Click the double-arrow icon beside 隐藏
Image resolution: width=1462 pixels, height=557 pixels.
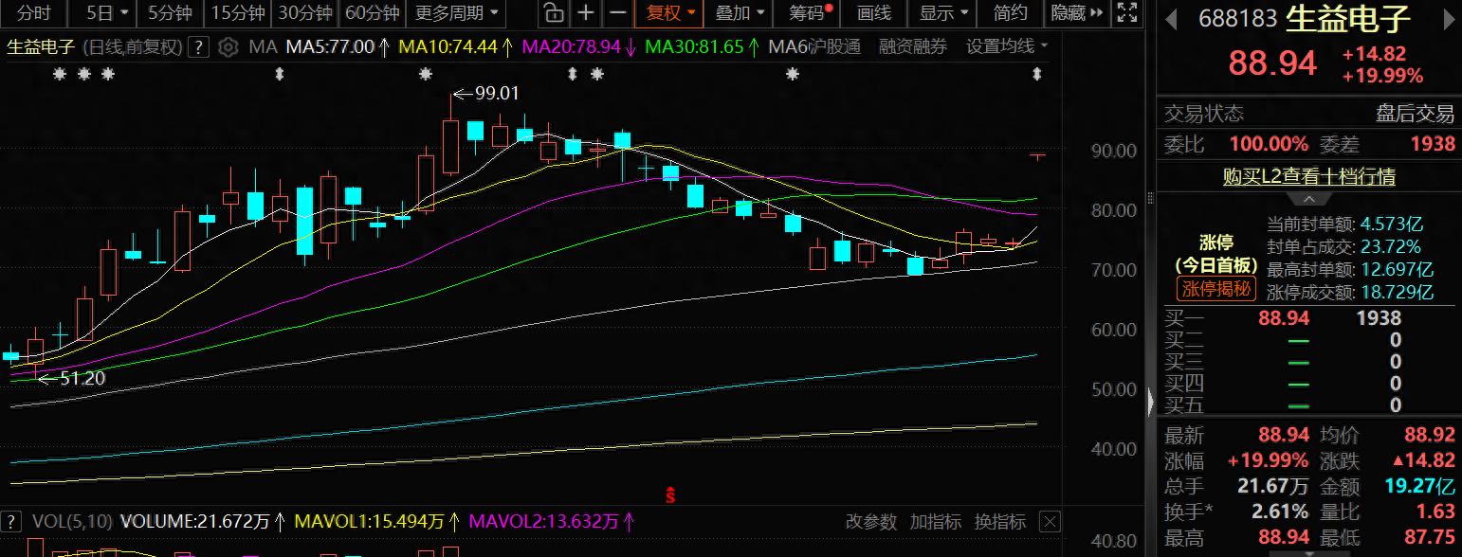1096,14
